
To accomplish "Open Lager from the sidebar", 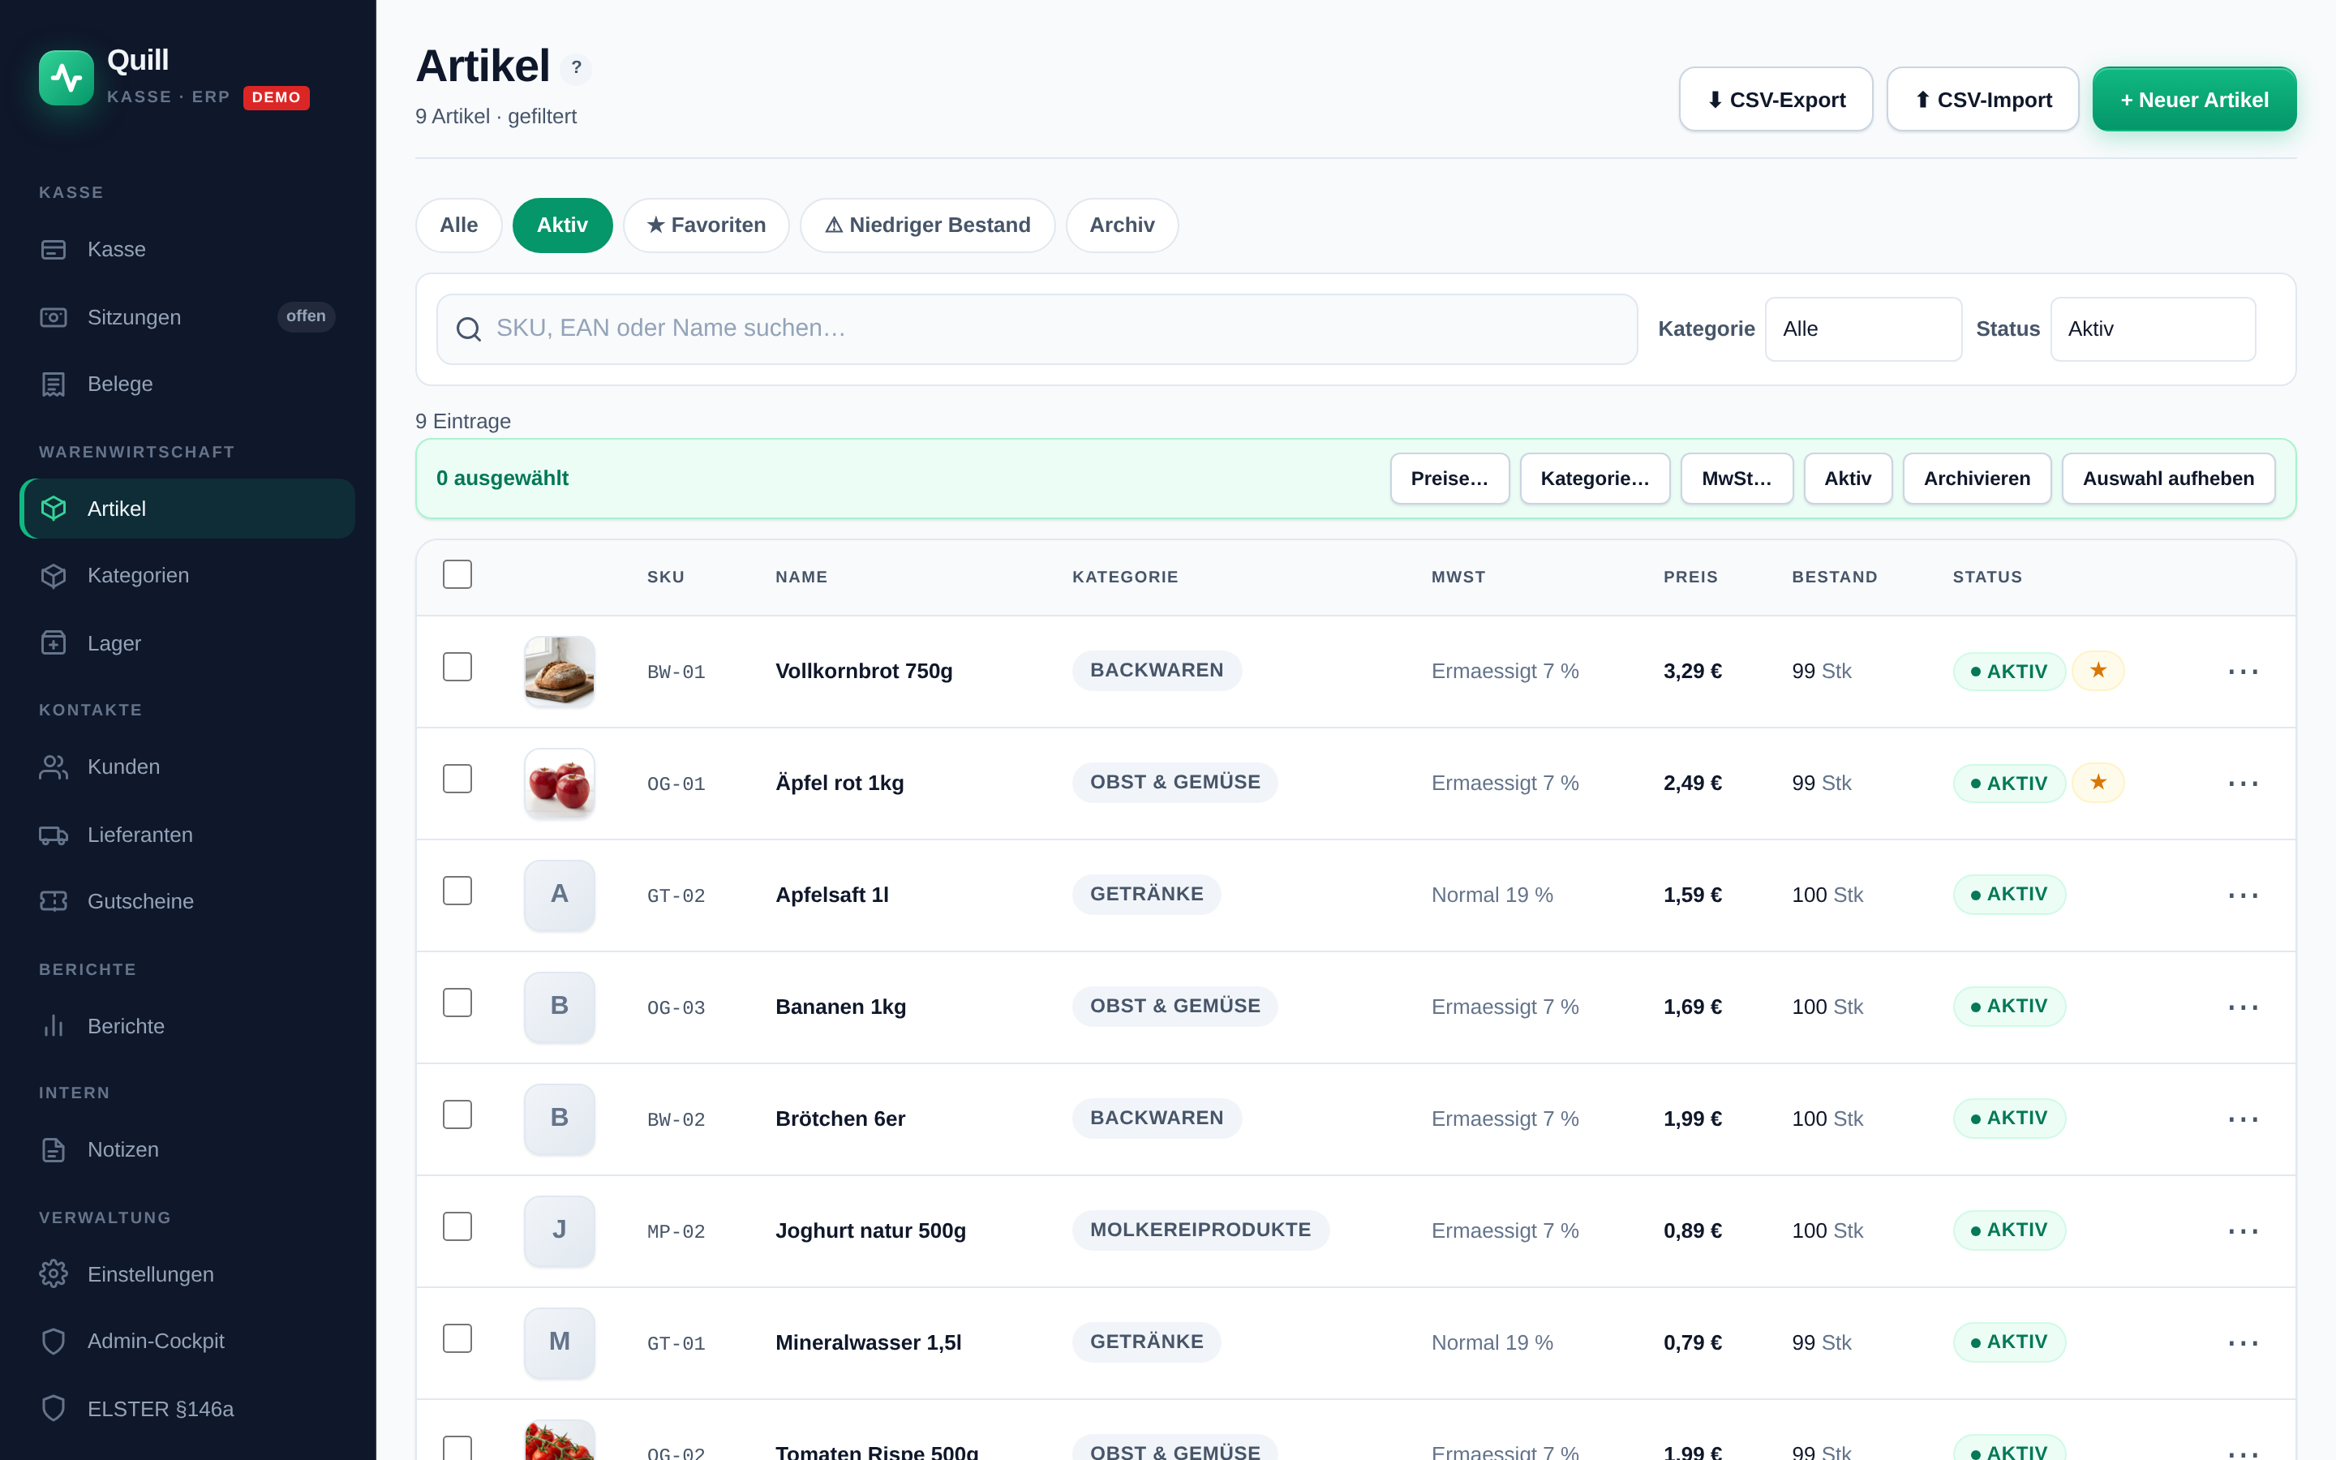I will coord(187,643).
